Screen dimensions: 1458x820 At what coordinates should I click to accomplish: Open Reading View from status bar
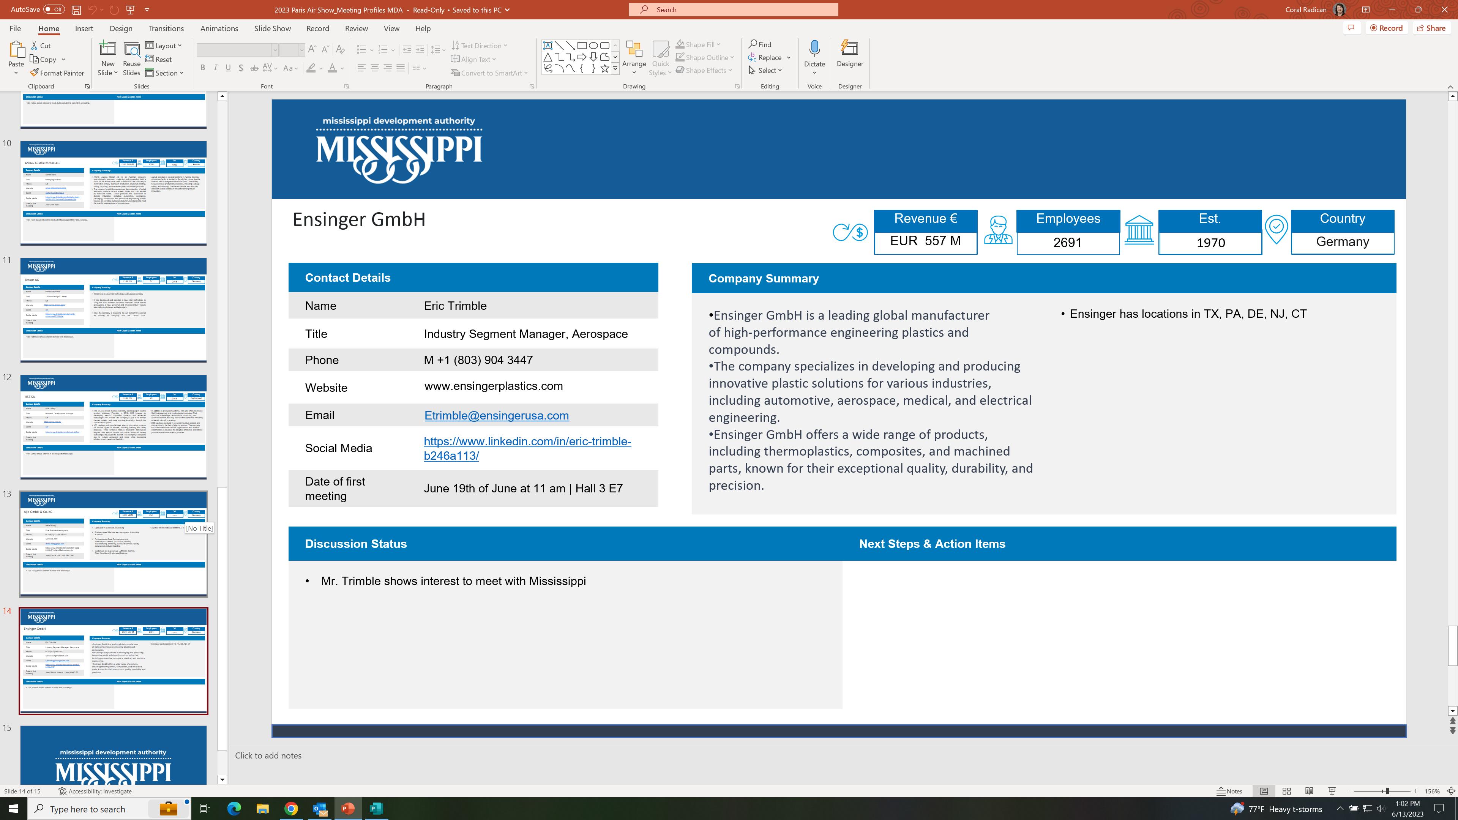[1309, 791]
